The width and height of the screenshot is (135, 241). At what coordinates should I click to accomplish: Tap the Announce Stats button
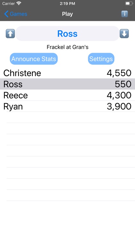[x=34, y=59]
